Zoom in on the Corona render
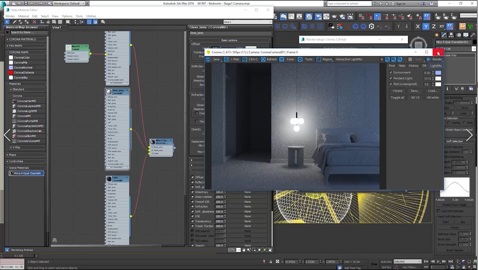The width and height of the screenshot is (478, 270). pos(387,59)
